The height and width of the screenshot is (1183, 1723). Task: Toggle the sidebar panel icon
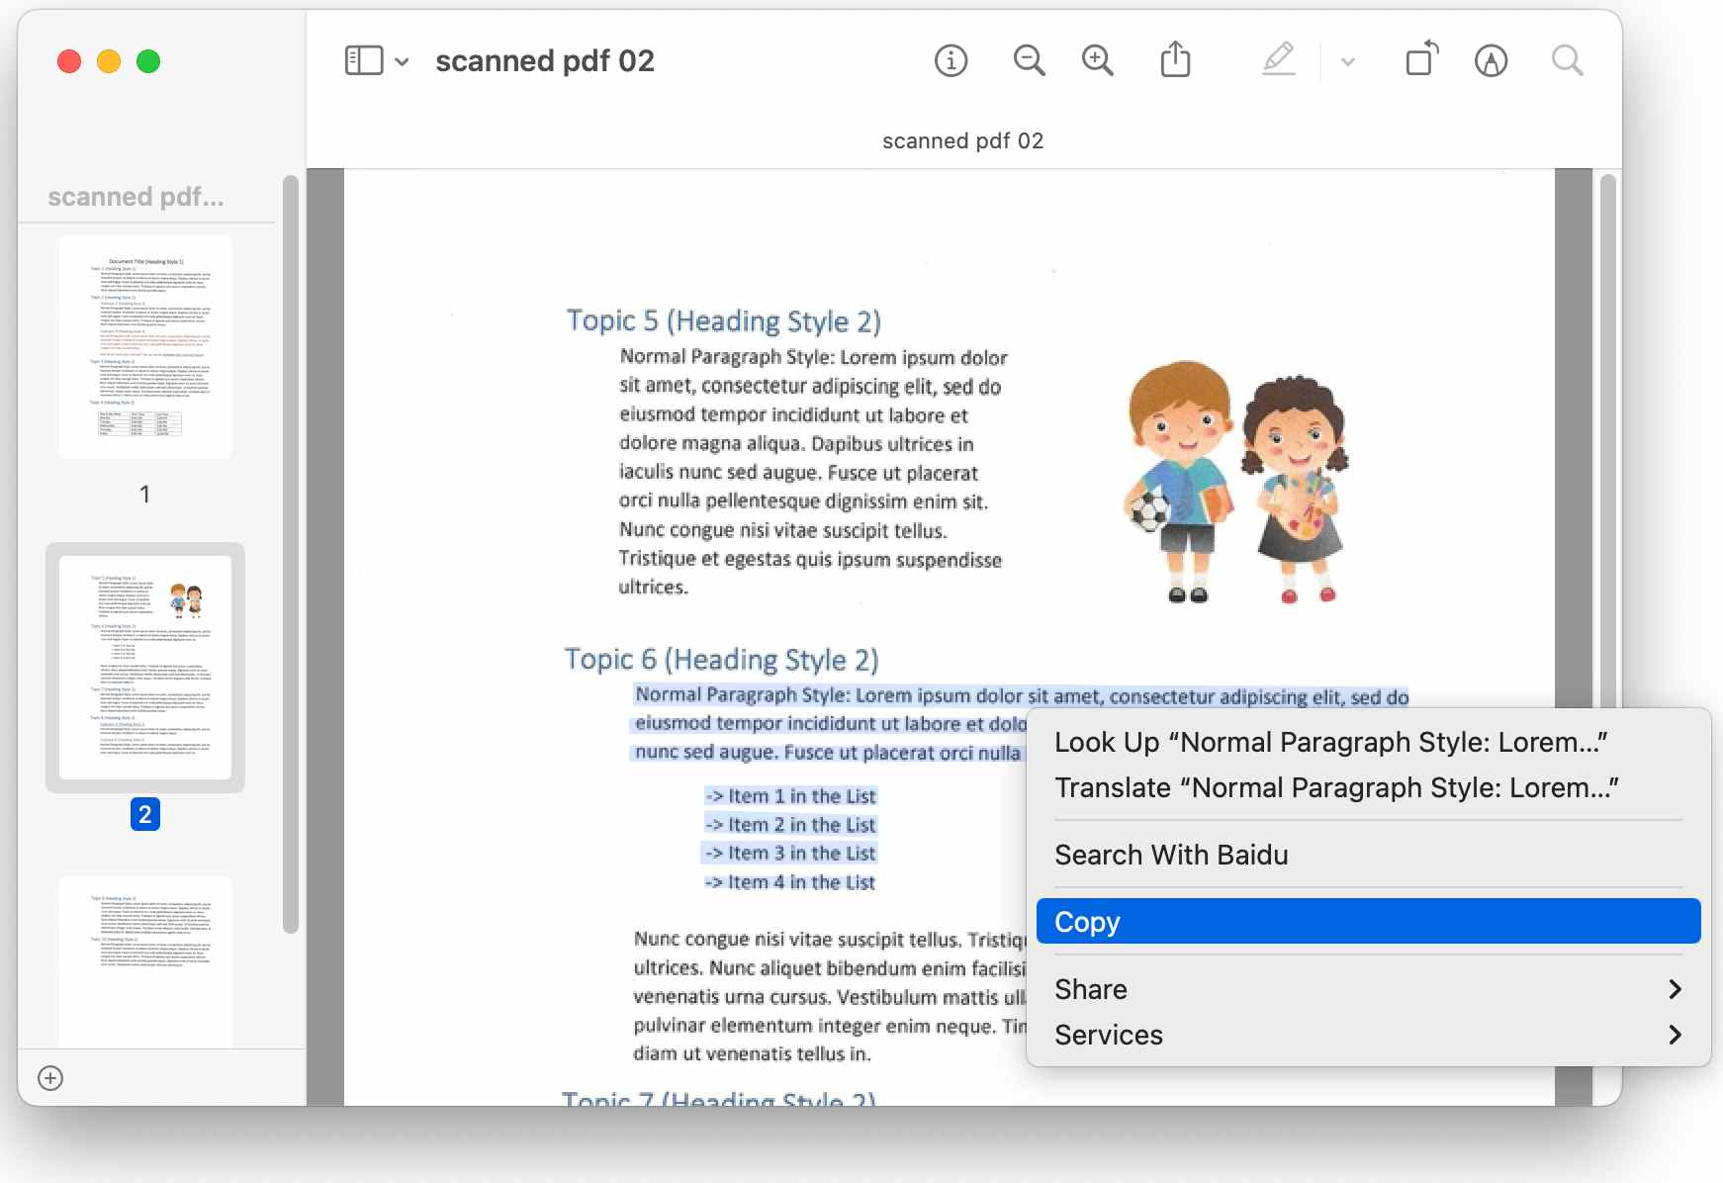[x=362, y=59]
